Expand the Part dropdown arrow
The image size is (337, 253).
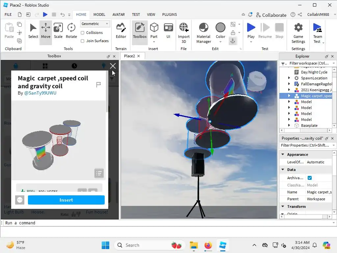click(154, 42)
